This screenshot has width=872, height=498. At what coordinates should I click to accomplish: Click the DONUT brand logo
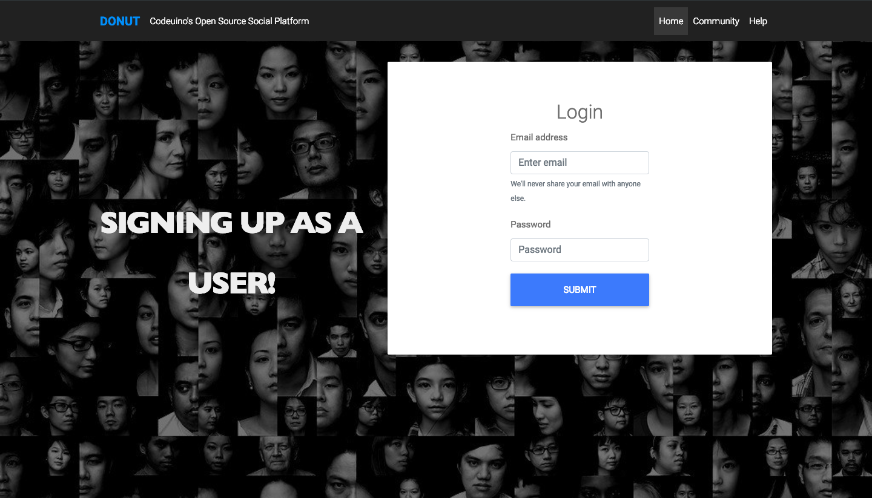(x=120, y=21)
